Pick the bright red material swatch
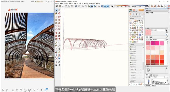Screen dimensions: 170x92 [162, 62]
